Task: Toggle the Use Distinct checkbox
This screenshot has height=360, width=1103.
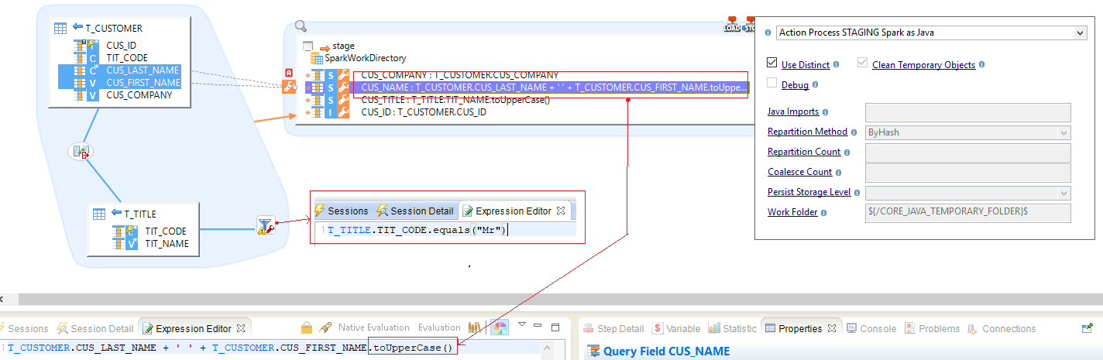Action: click(772, 63)
